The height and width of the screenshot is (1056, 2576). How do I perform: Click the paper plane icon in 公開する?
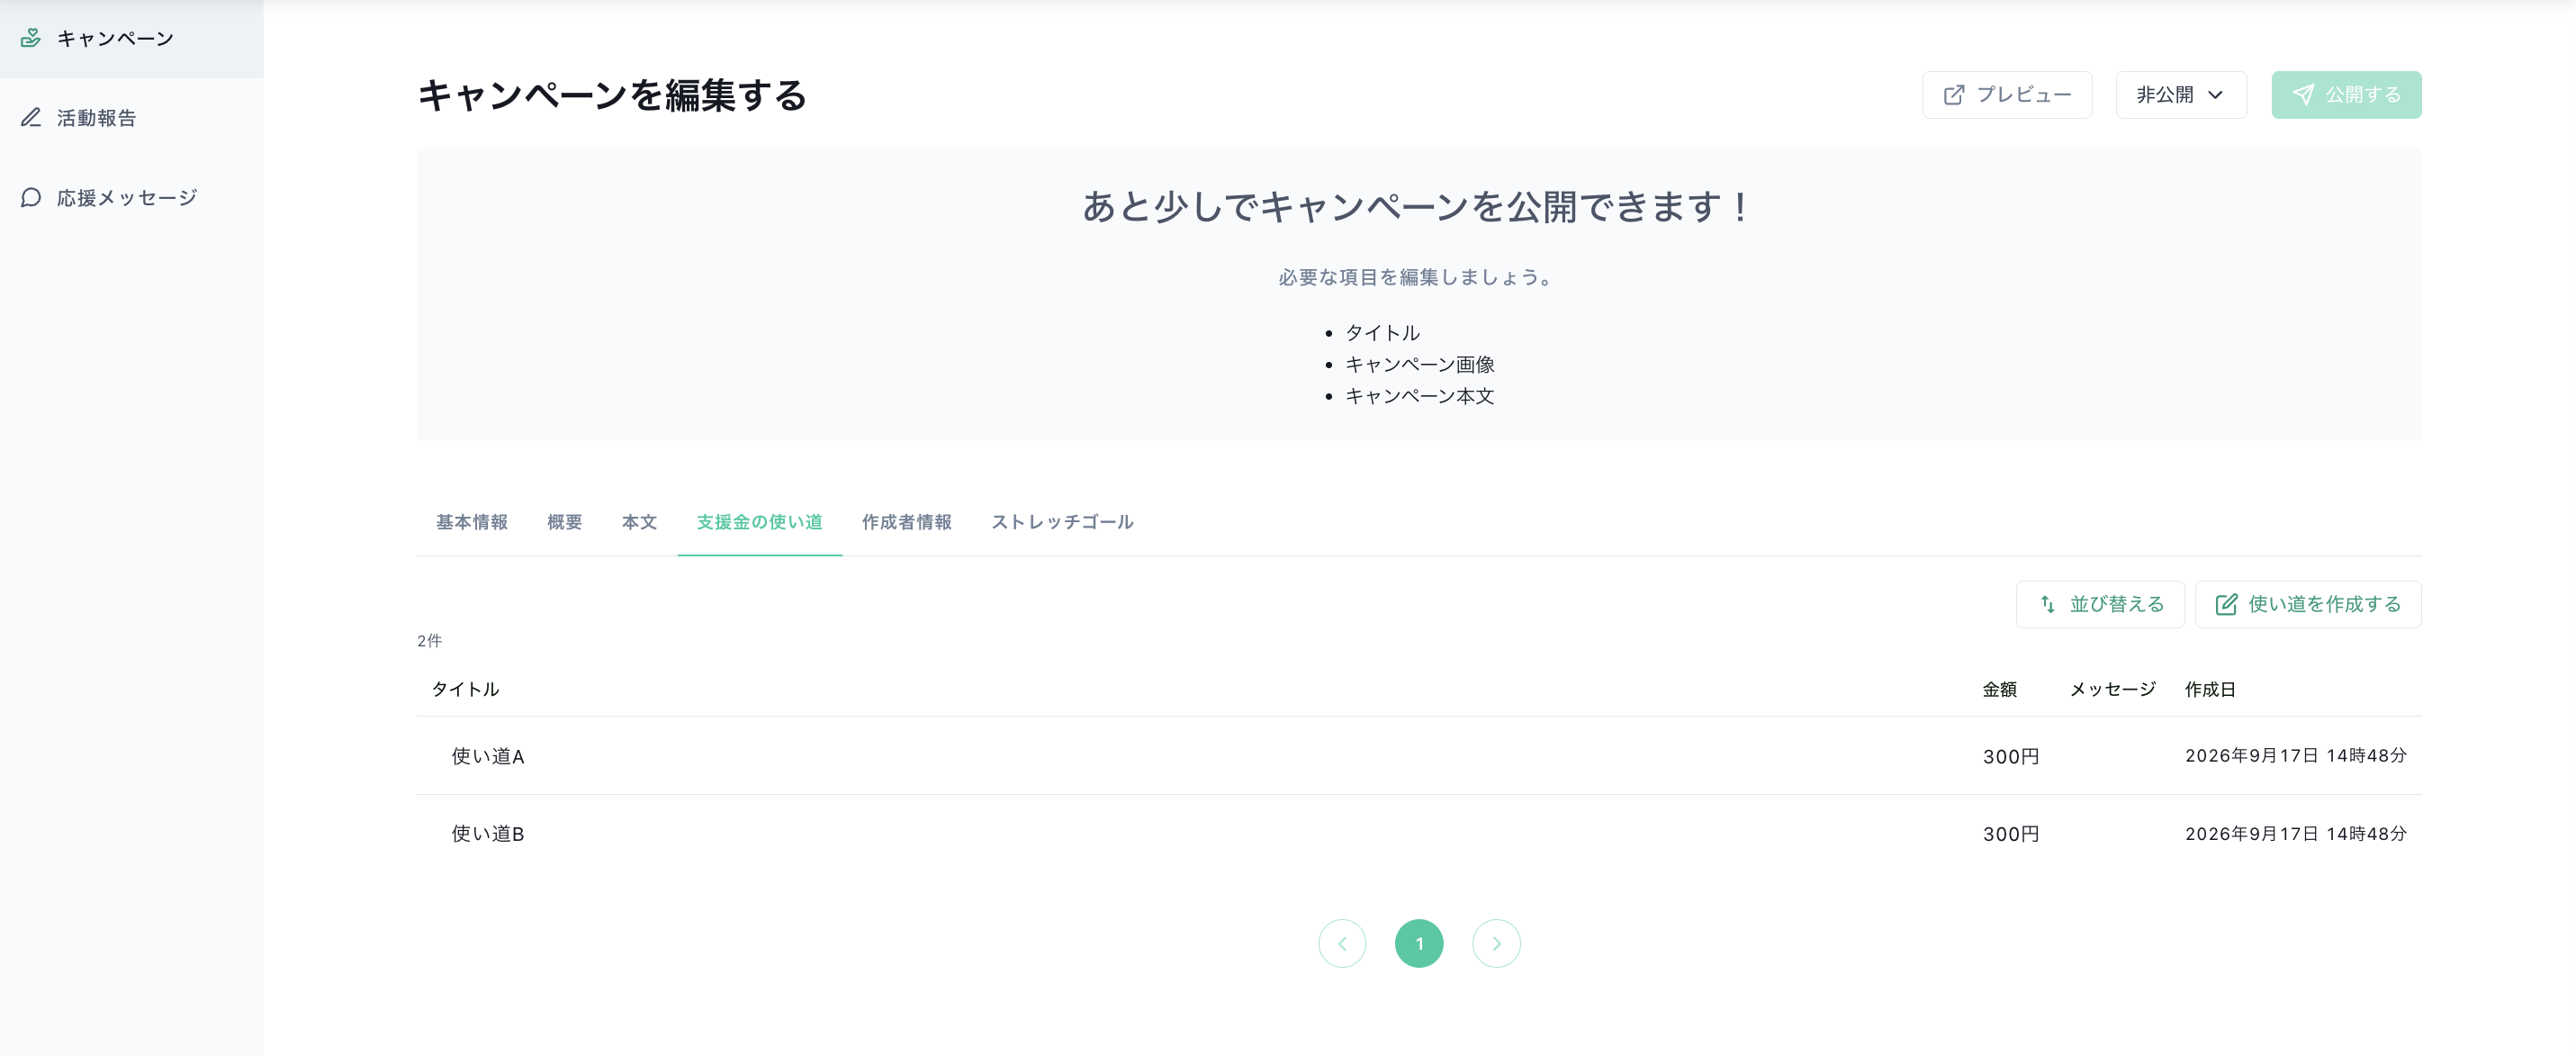click(x=2303, y=95)
